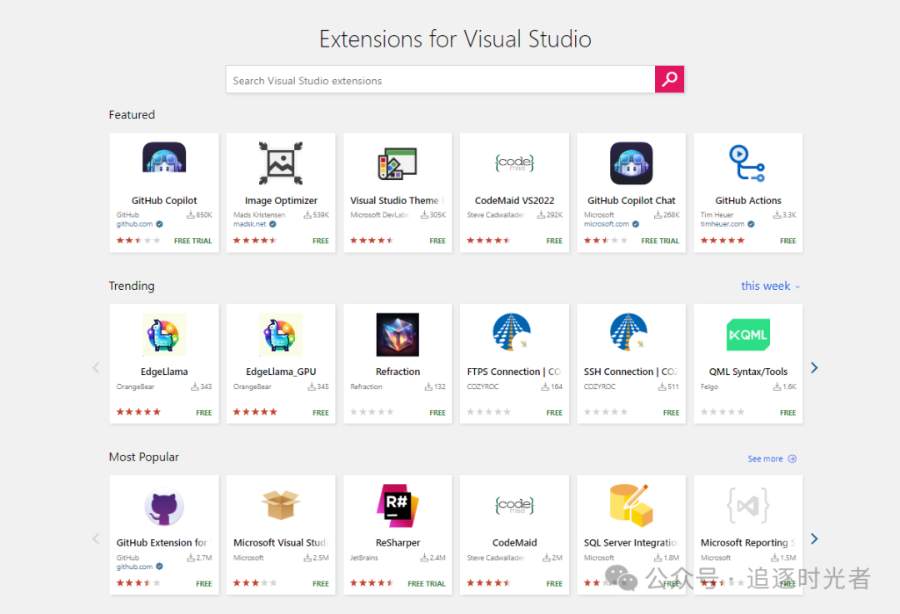Viewport: 900px width, 614px height.
Task: Open the Visual Studio Theme extension icon
Action: point(397,162)
